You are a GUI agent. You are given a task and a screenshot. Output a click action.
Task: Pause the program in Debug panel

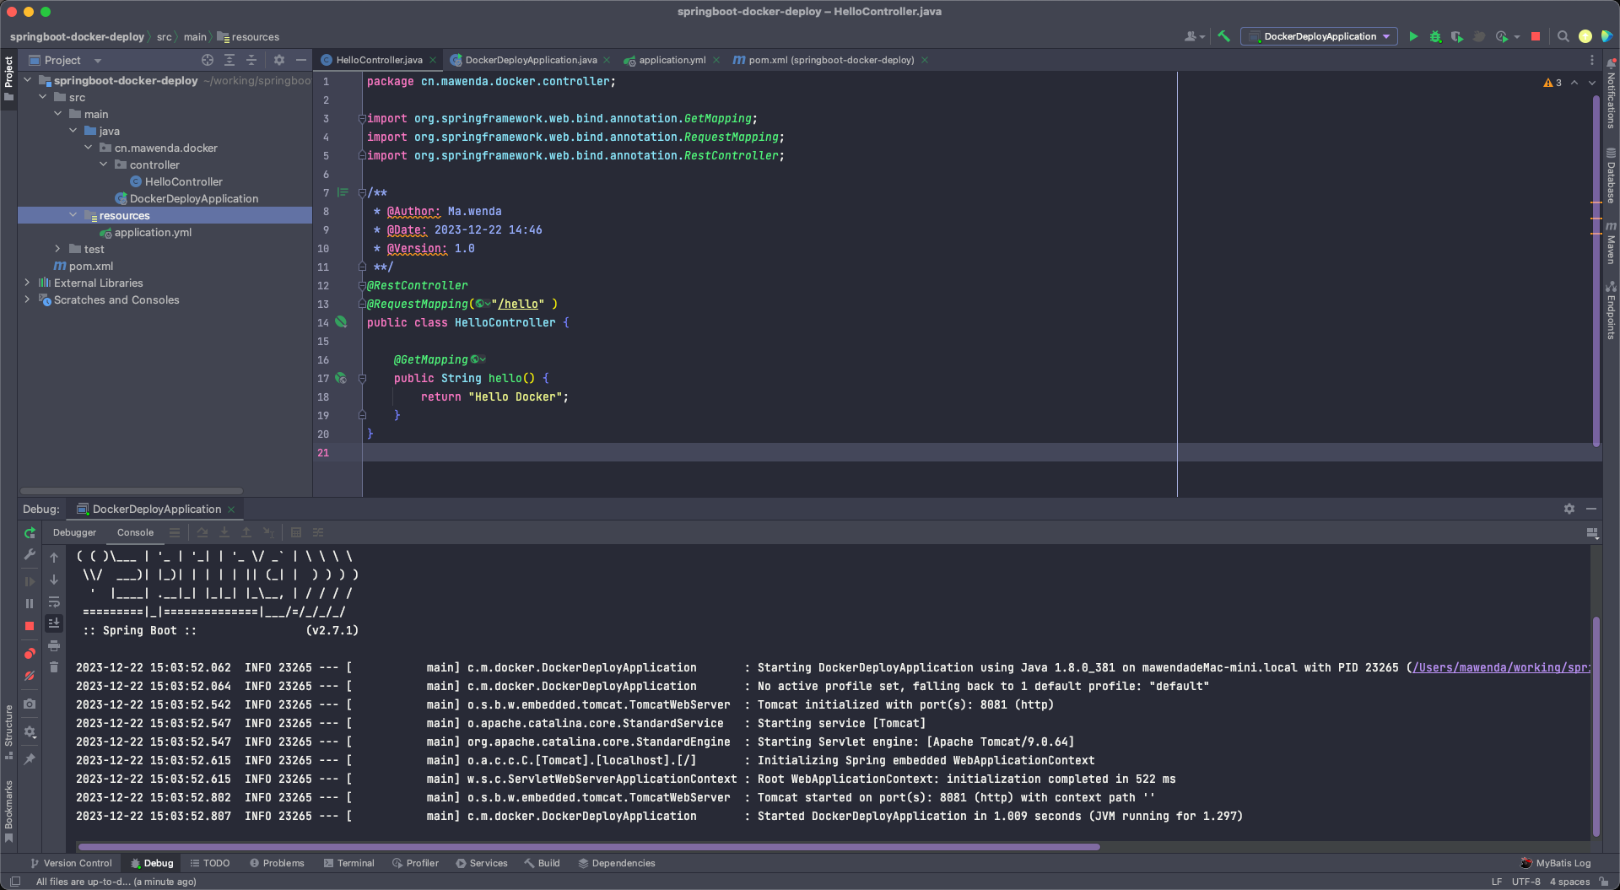coord(30,603)
